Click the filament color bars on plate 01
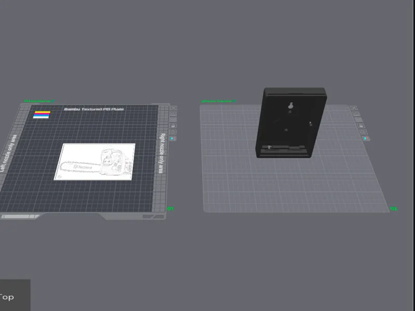The height and width of the screenshot is (311, 415). click(41, 115)
